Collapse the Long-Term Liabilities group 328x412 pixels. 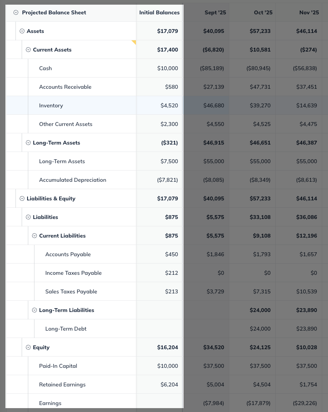[34, 310]
